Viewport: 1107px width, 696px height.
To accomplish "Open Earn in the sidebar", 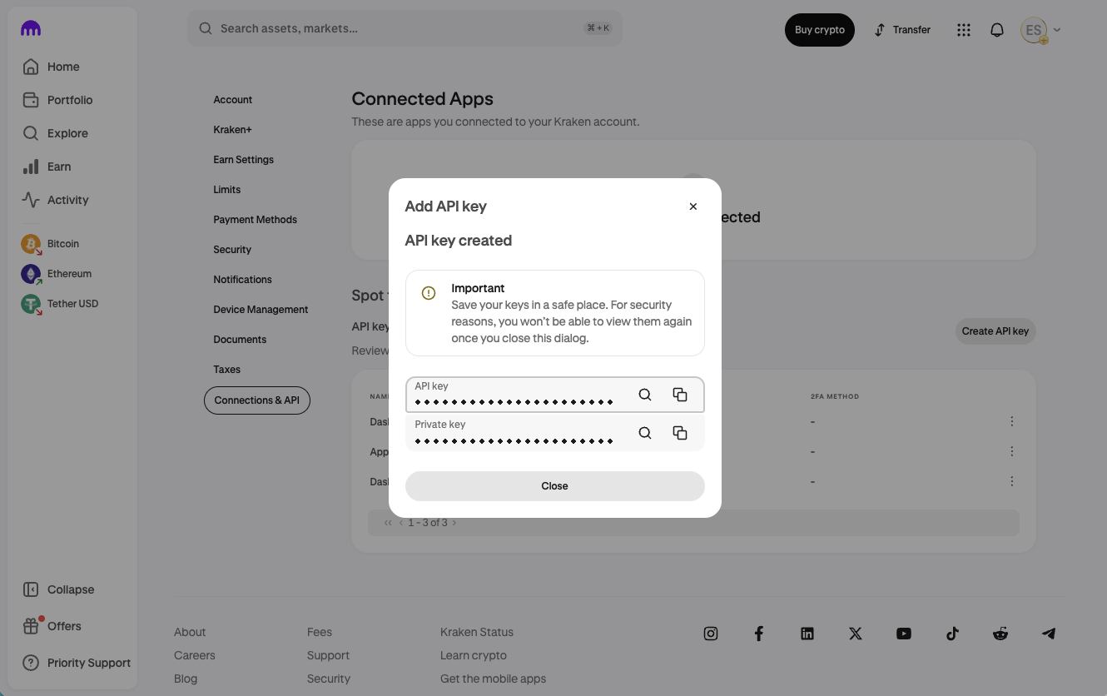I will coord(47,167).
